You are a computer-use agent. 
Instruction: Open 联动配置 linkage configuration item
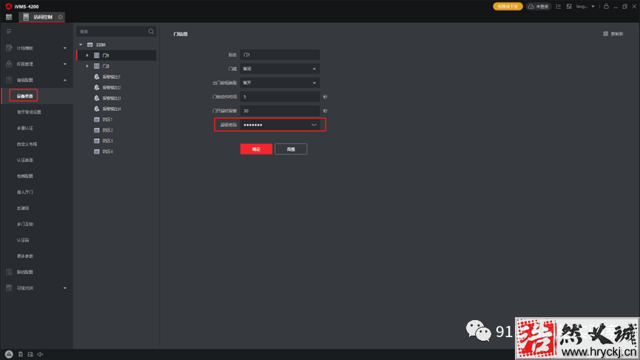click(25, 272)
